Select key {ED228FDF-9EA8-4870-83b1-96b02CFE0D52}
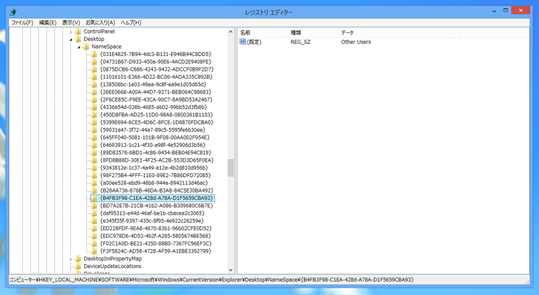This screenshot has width=539, height=295. tap(156, 228)
